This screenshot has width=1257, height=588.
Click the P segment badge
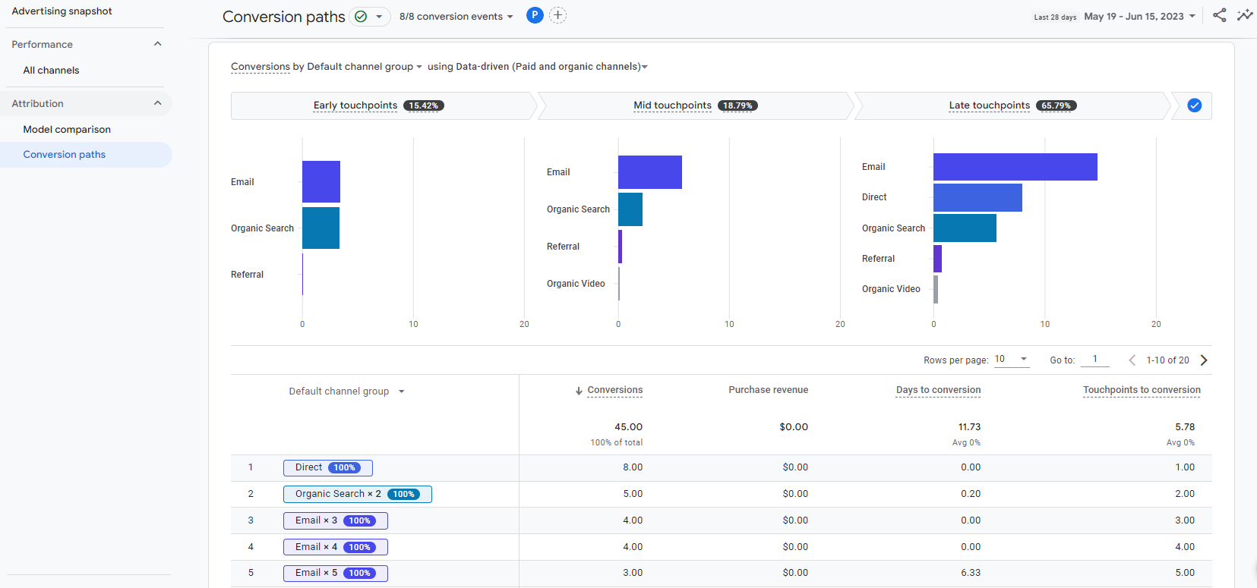(535, 15)
